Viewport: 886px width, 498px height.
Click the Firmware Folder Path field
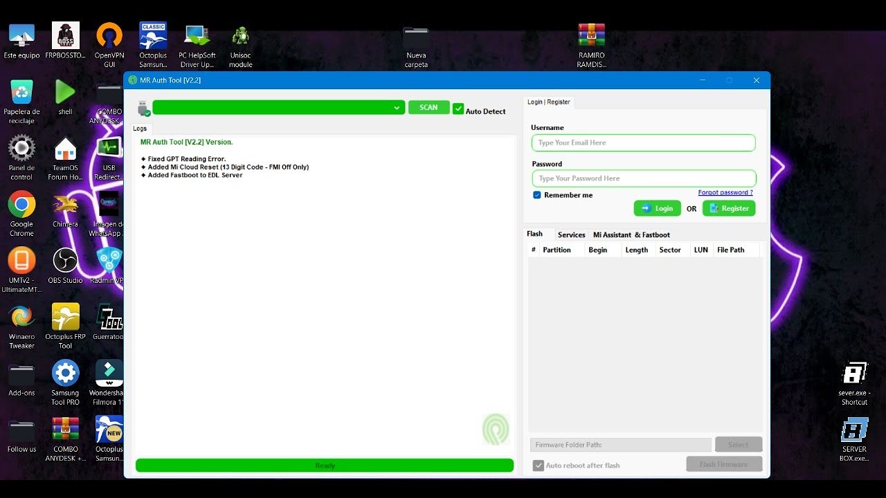coord(621,445)
